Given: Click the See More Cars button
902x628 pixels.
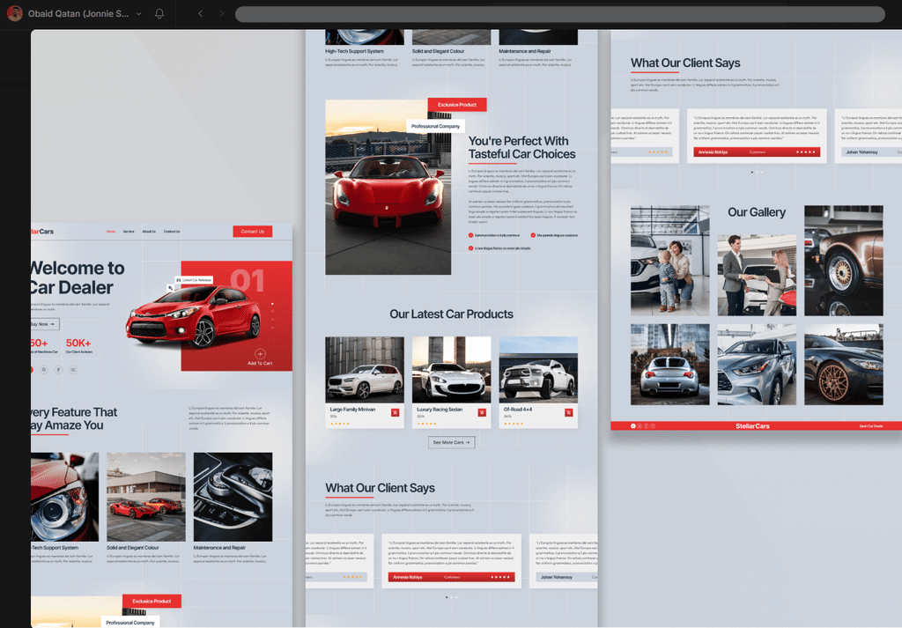Looking at the screenshot, I should click(452, 442).
